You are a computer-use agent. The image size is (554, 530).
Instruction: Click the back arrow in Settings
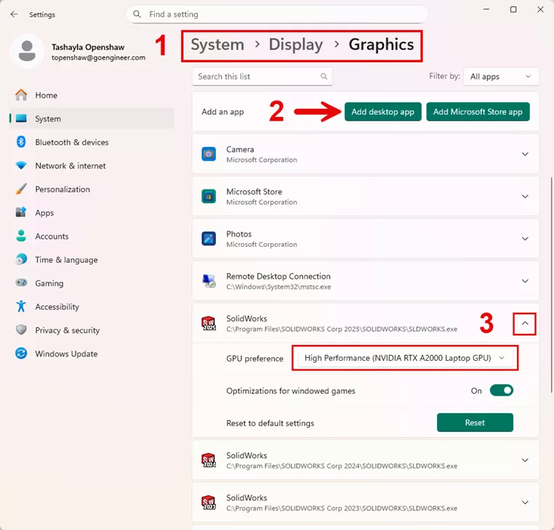[14, 14]
